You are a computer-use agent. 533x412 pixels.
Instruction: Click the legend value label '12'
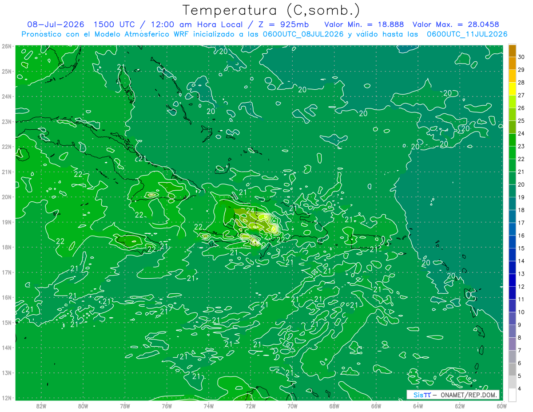(x=521, y=287)
